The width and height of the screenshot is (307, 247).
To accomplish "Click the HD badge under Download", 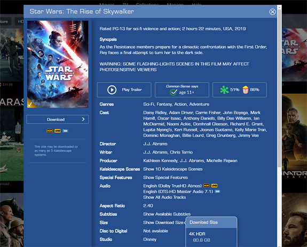I will click(65, 131).
